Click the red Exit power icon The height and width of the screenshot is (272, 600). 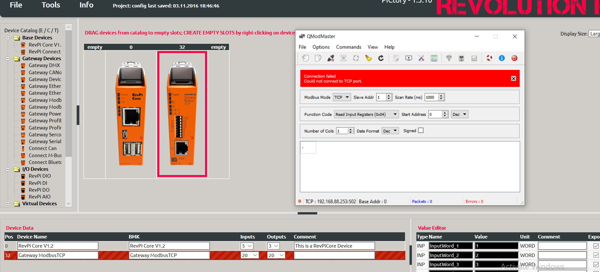[x=514, y=58]
